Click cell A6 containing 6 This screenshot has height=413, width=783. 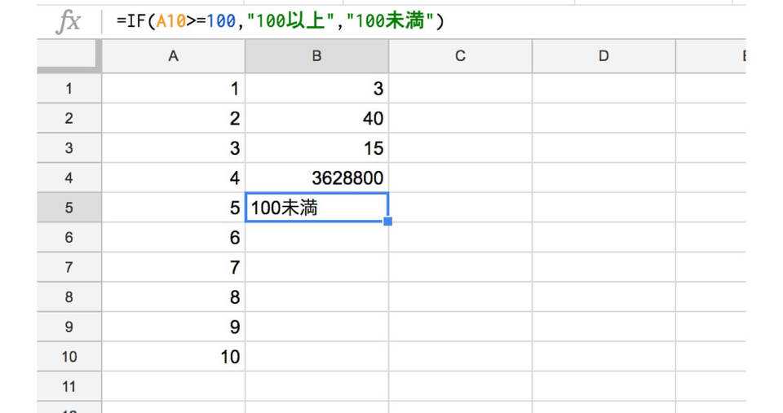click(x=173, y=237)
